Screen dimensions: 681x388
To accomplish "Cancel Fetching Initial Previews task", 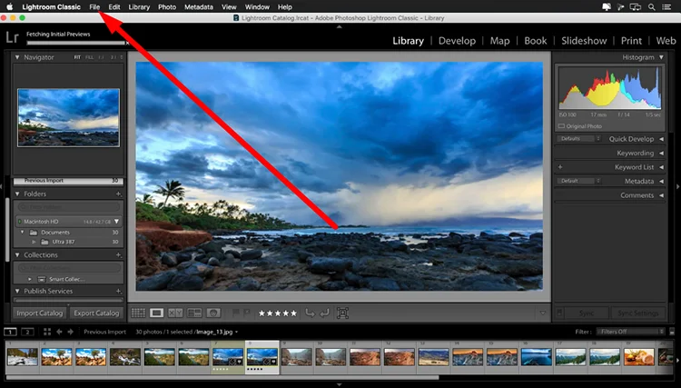I will [x=127, y=43].
